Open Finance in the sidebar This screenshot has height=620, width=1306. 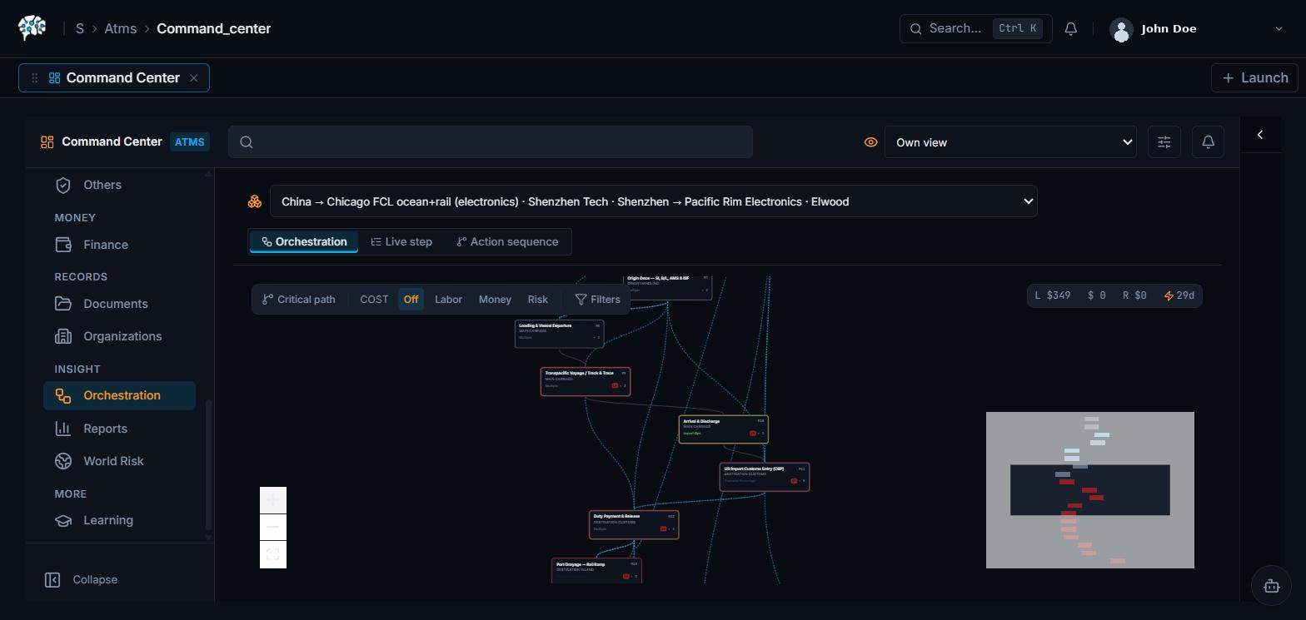pos(119,245)
